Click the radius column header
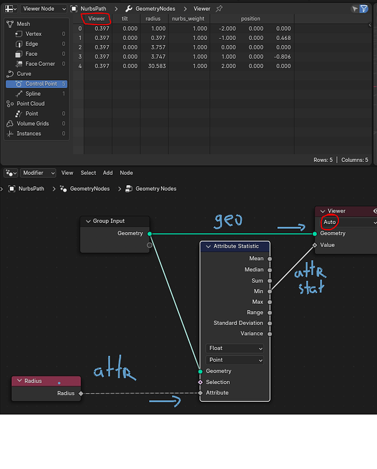The width and height of the screenshot is (377, 469). tap(153, 19)
